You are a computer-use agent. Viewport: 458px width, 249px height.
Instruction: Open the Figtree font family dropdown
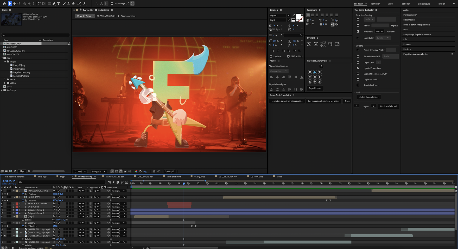tap(279, 16)
